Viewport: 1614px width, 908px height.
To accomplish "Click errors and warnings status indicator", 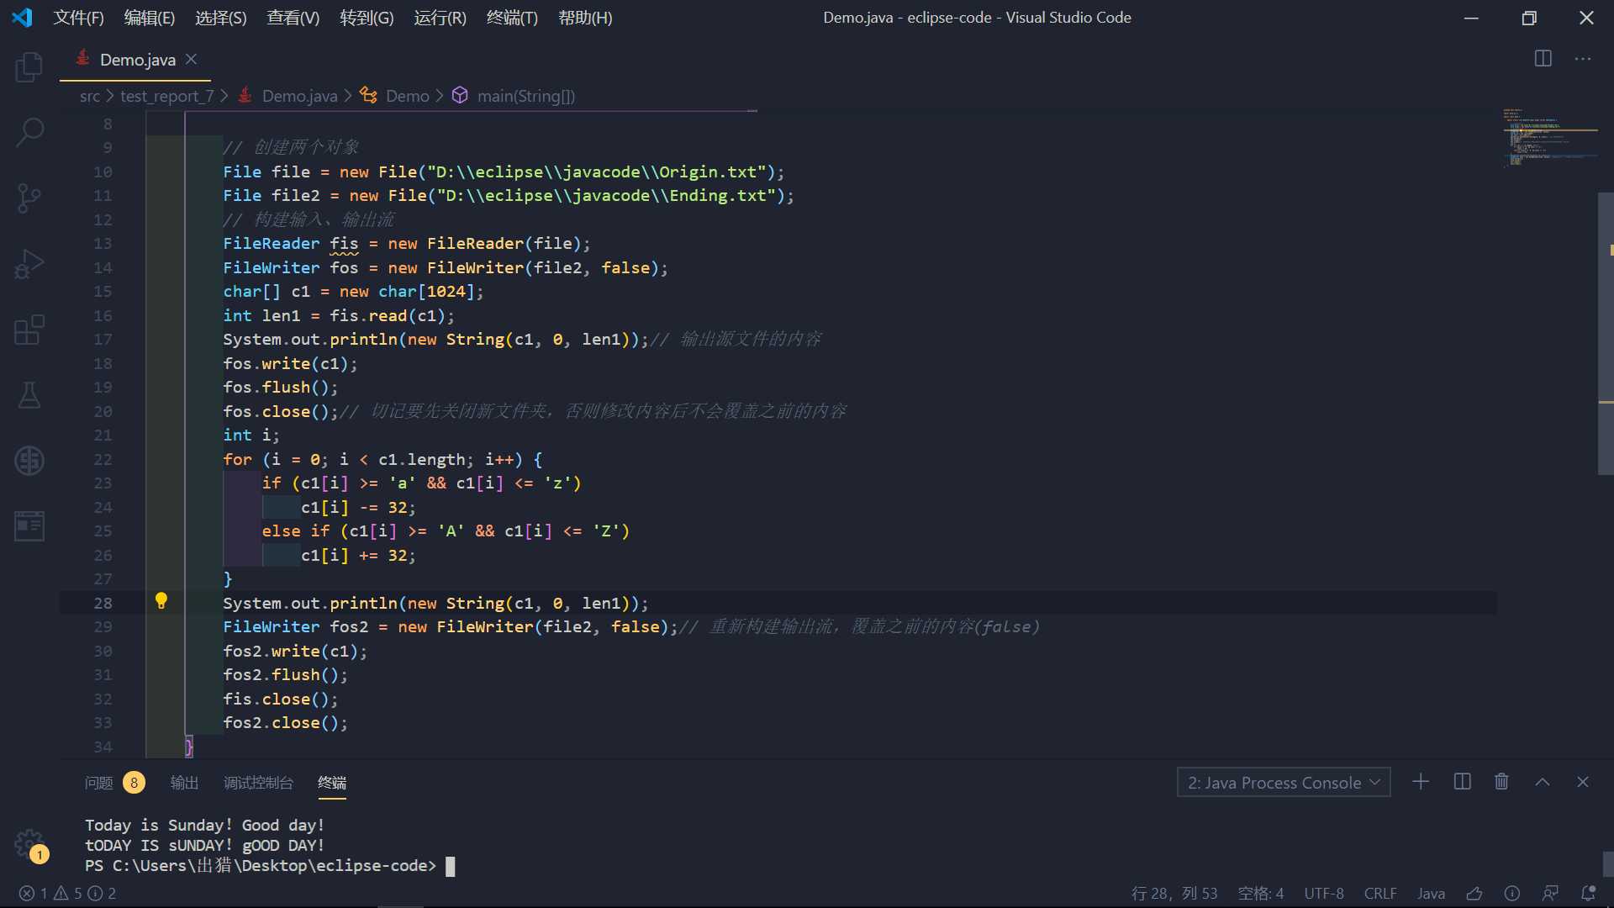I will coord(67,893).
